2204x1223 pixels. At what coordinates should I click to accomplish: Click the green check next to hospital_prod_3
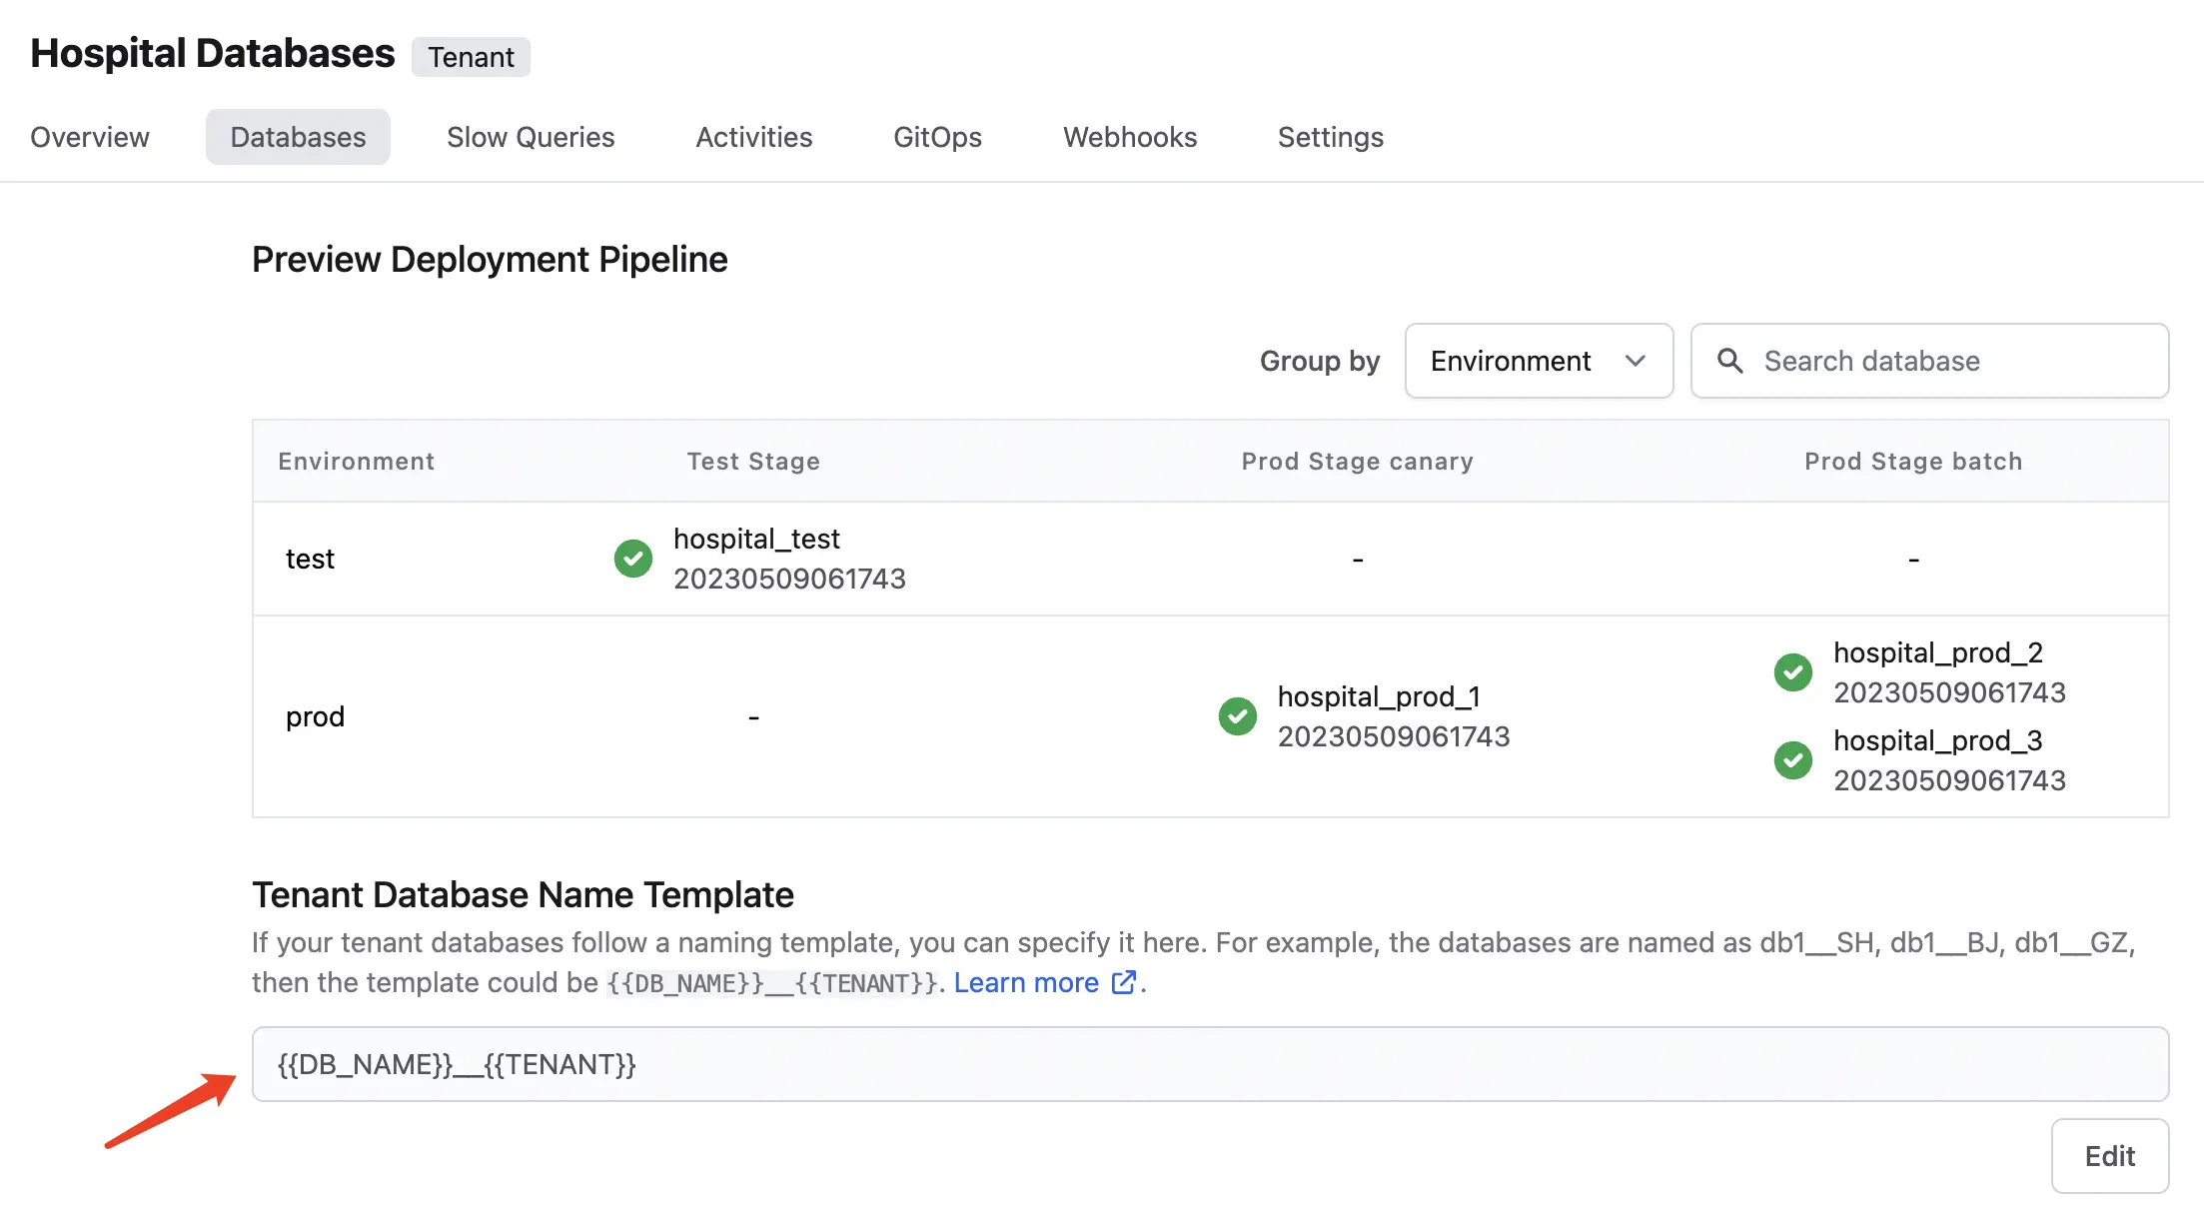(1793, 760)
